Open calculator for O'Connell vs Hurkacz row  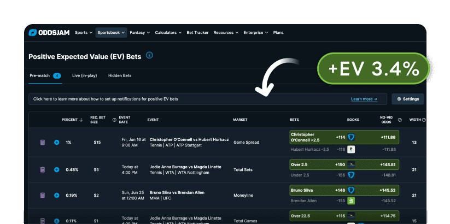43,142
